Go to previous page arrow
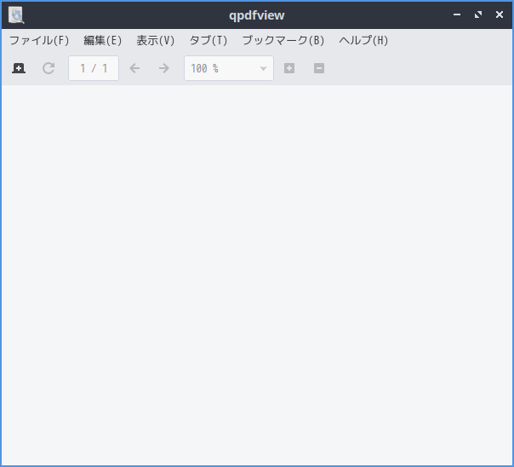Screen dimensions: 514x467 [134, 68]
